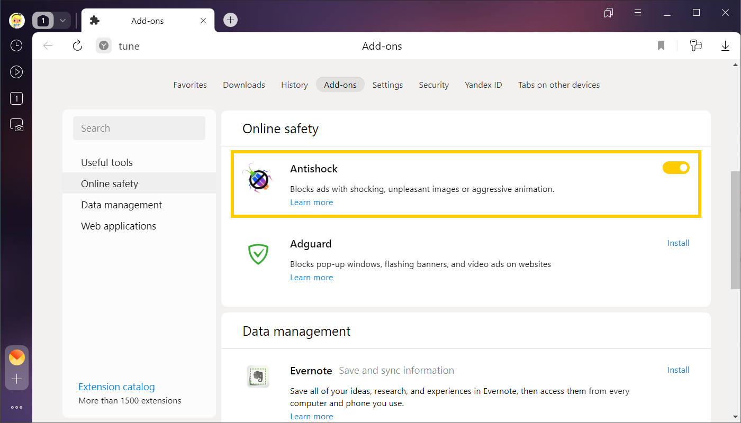Go back with the arrow button
741x423 pixels.
coord(48,46)
